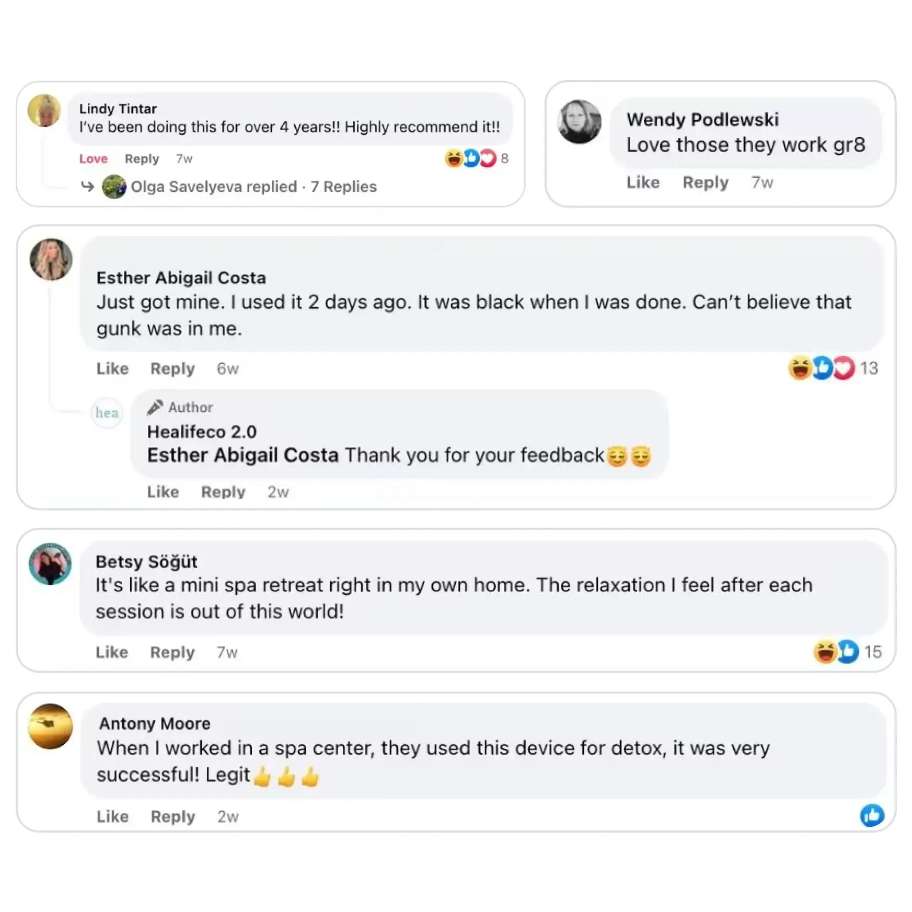Open Wendy Podlewski's avatar photo
Screen dimensions: 912x912
click(579, 122)
